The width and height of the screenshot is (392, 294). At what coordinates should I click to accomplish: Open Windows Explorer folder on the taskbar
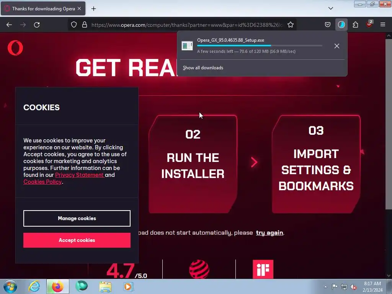pyautogui.click(x=105, y=286)
